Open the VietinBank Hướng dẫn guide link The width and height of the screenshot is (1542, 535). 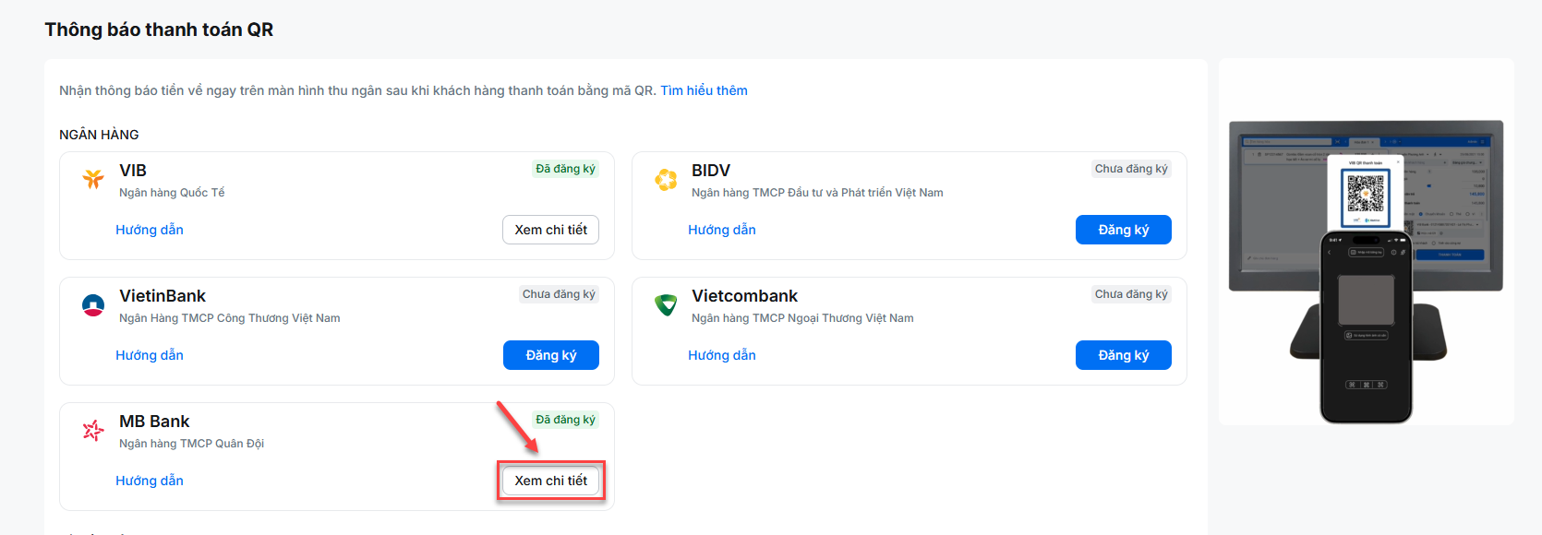tap(150, 355)
